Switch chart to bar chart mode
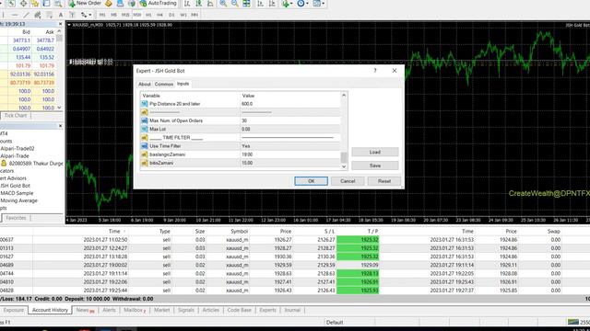Screen dimensions: 590x331 pyautogui.click(x=187, y=4)
